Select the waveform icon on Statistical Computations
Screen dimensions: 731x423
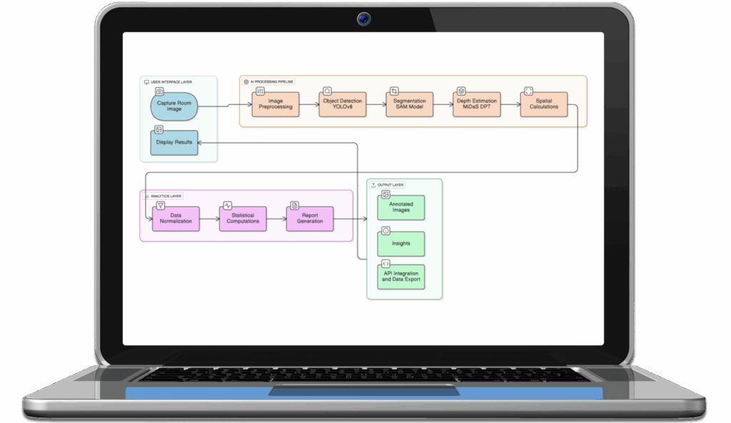(228, 205)
